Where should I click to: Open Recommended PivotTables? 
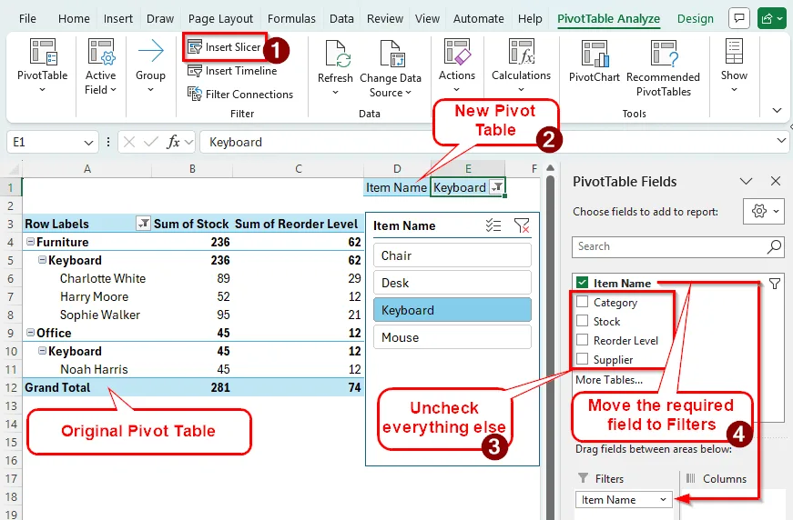(663, 68)
